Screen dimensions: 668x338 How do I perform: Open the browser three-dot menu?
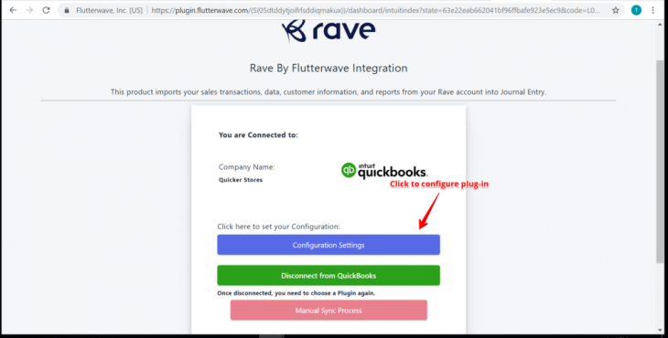[x=652, y=10]
